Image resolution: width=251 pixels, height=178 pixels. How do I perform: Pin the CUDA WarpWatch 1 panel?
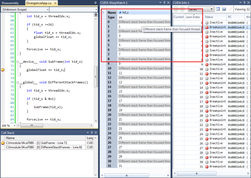pyautogui.click(x=164, y=3)
